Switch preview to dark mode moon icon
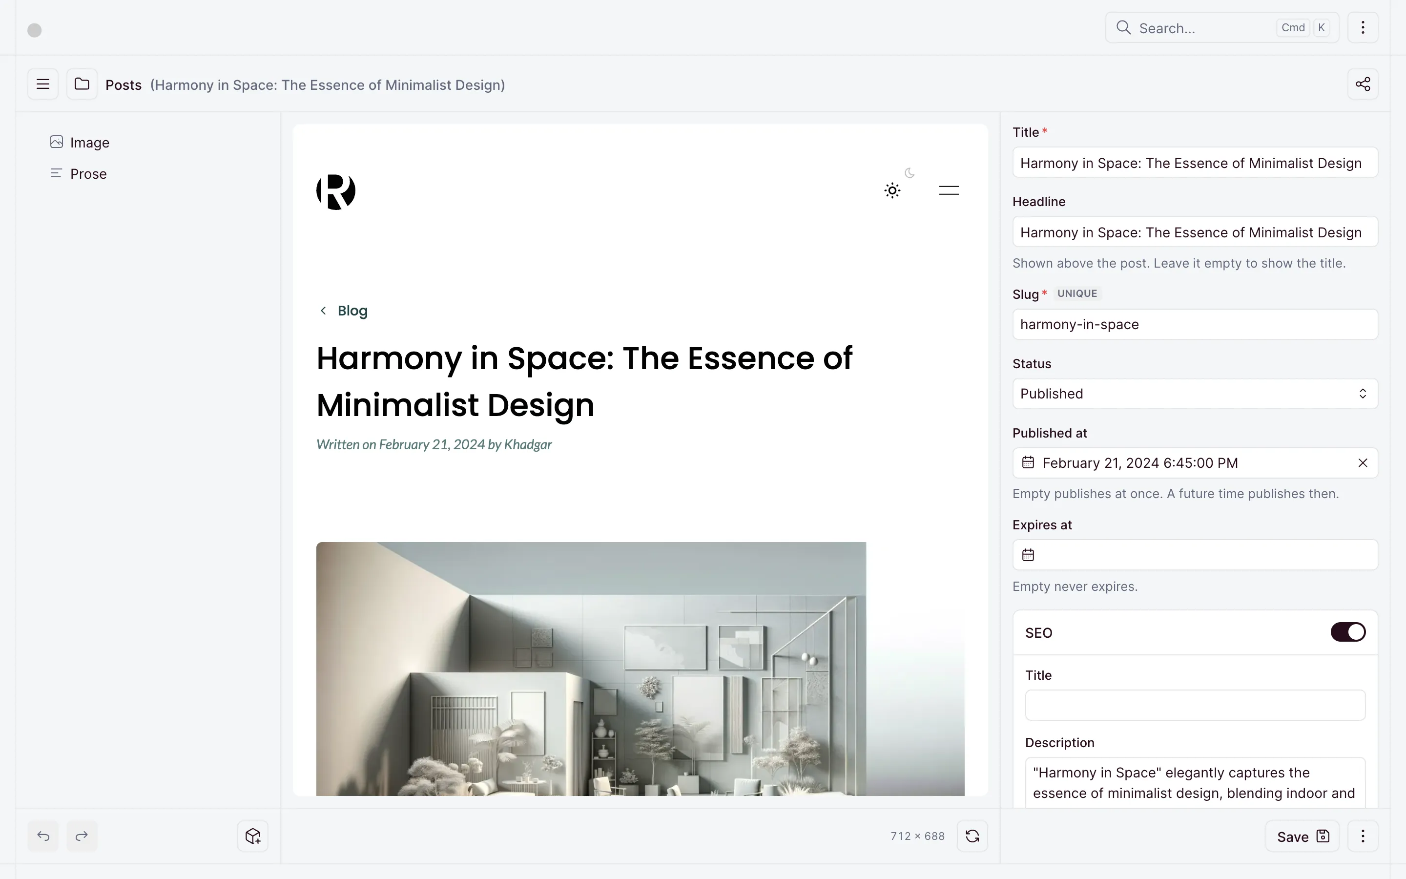 pyautogui.click(x=910, y=173)
